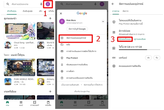Open จัดการแอปและอุปกรณ์ menu entry
Viewport: 164px width, 110px height.
76,38
